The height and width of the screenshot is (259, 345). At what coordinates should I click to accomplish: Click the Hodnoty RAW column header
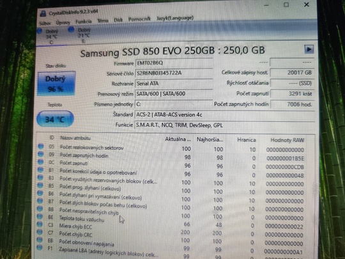coord(287,140)
